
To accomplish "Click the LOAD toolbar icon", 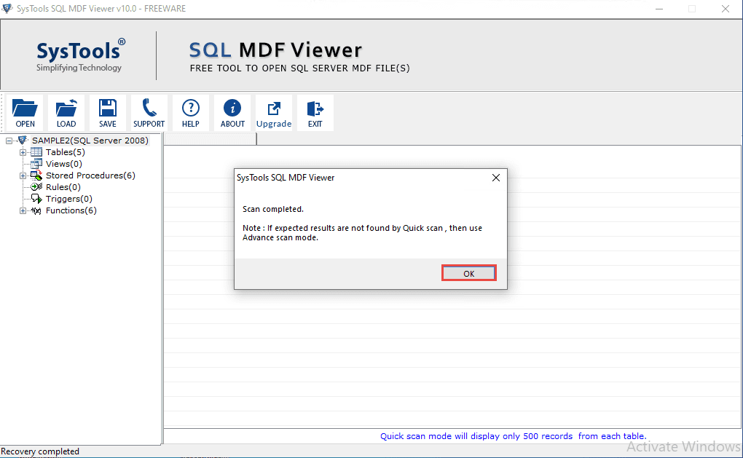I will pyautogui.click(x=66, y=113).
